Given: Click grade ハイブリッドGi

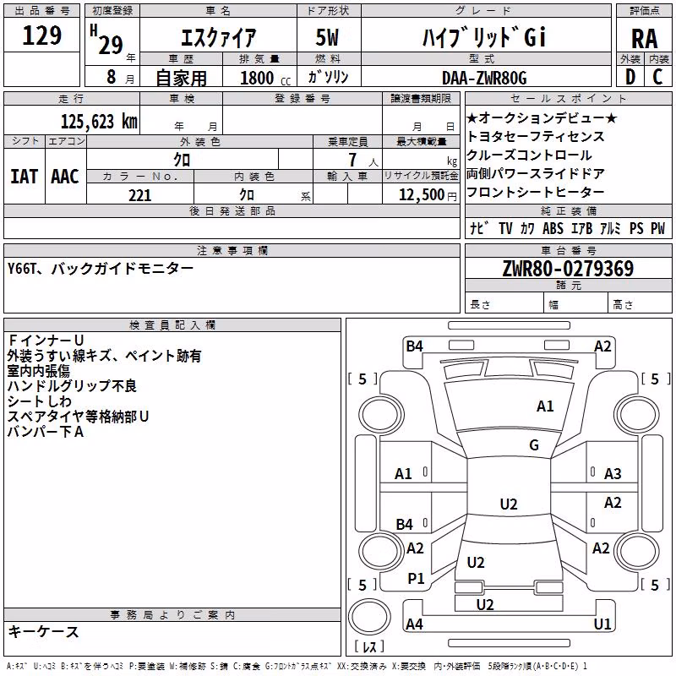Looking at the screenshot, I should [484, 37].
